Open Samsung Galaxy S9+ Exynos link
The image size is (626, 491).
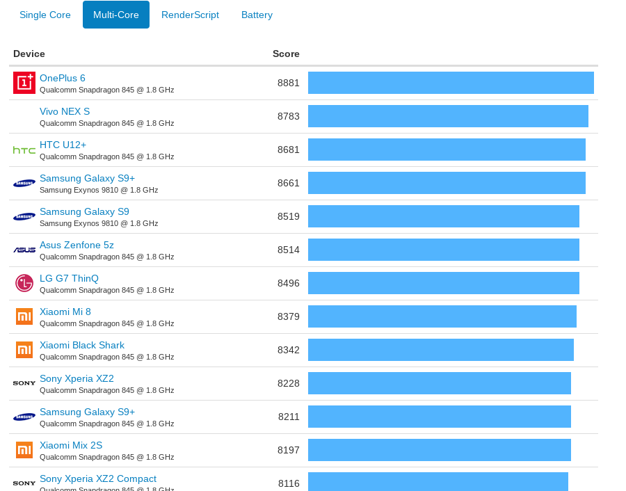pyautogui.click(x=88, y=178)
